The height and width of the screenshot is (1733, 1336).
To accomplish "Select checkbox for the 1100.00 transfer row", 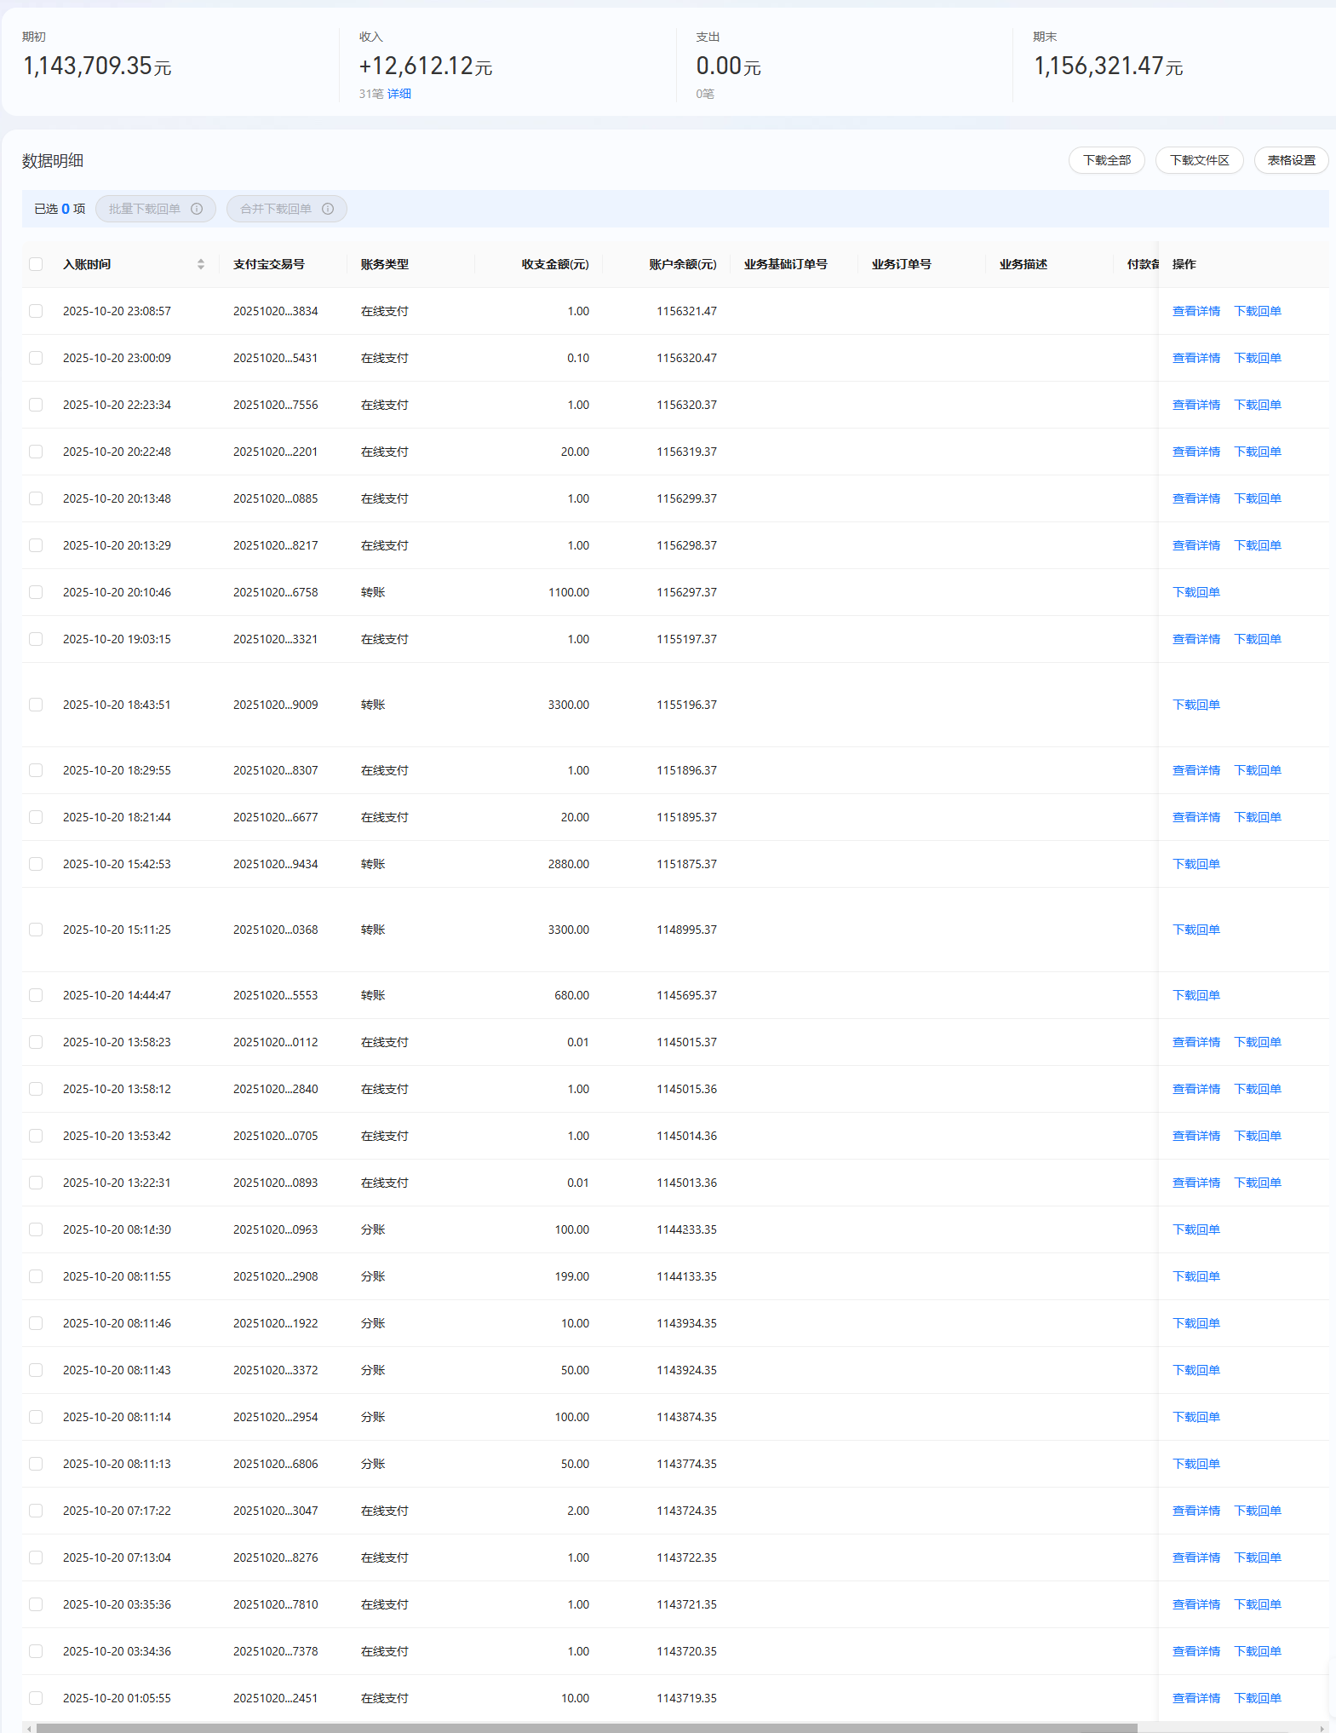I will click(x=36, y=592).
